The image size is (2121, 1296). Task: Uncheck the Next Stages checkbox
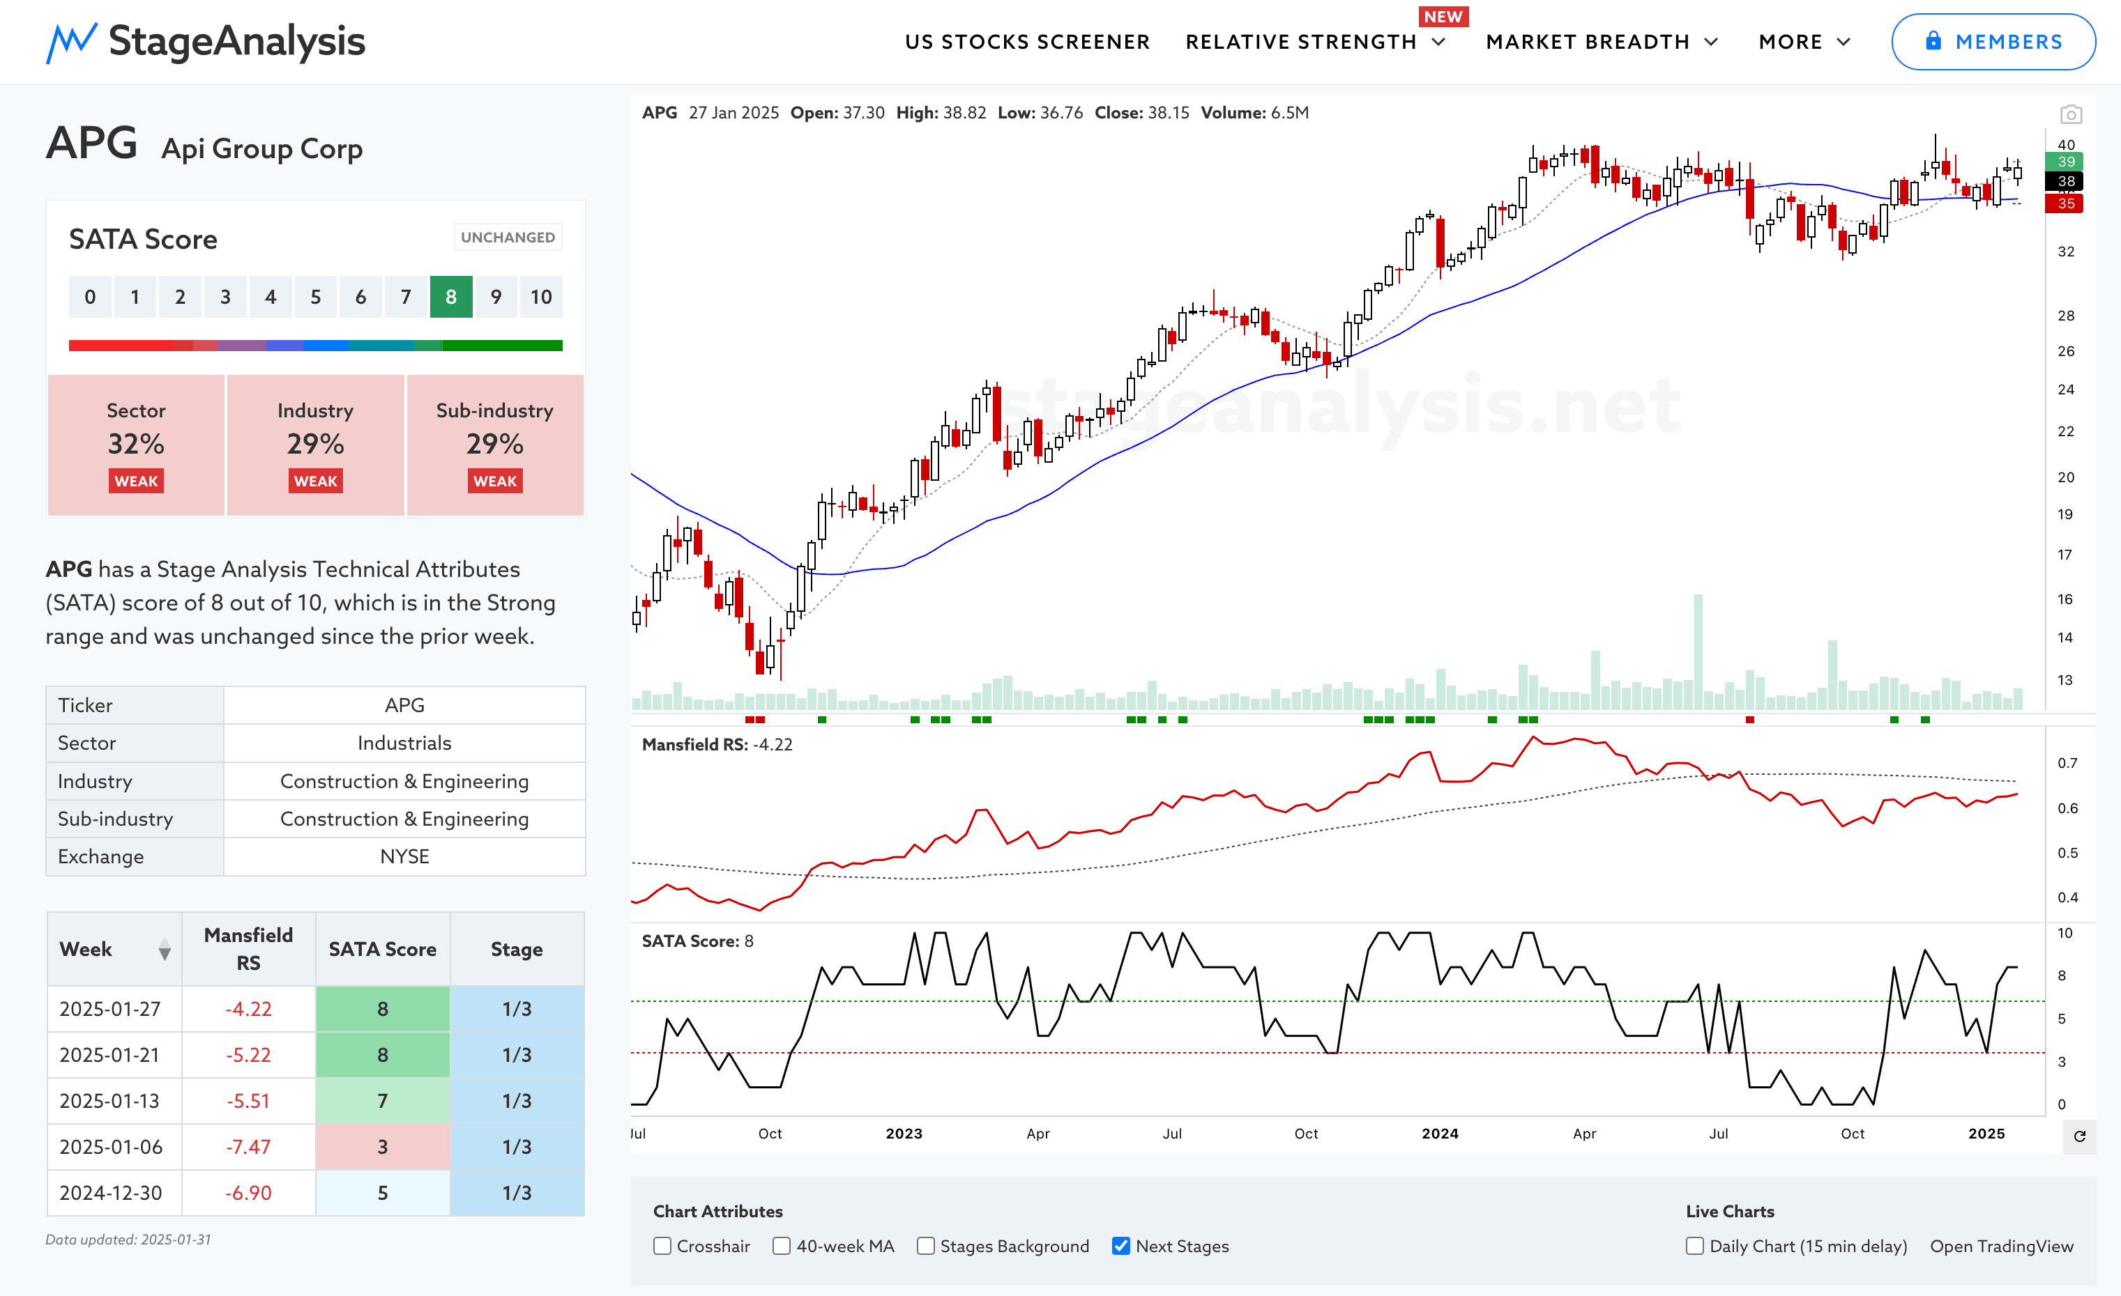coord(1120,1245)
